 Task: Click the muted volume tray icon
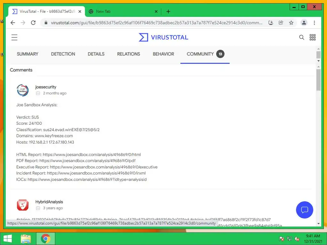(x=297, y=239)
